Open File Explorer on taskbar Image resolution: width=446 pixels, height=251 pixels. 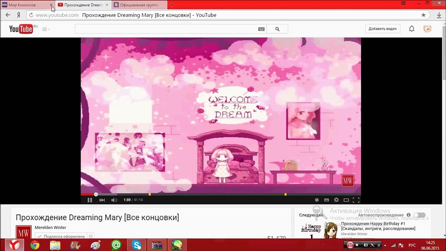coord(55,245)
